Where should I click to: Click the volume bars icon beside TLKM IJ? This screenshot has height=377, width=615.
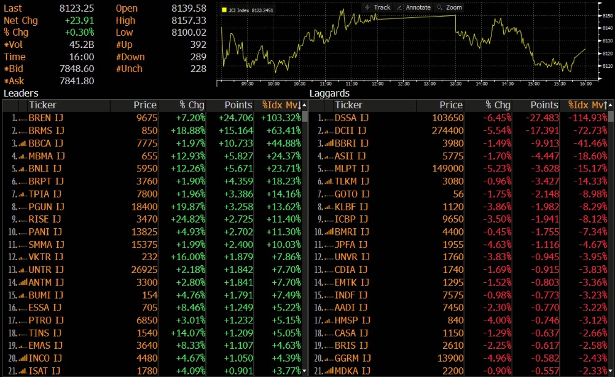328,181
